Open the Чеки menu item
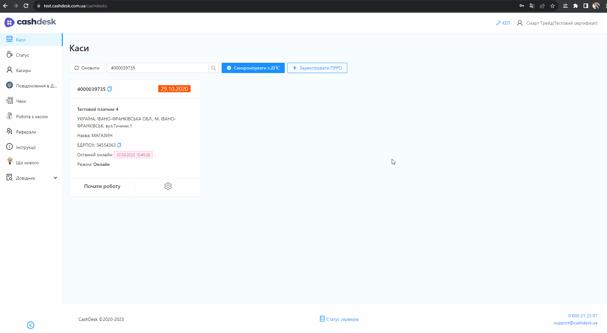607x333 pixels. click(x=21, y=101)
